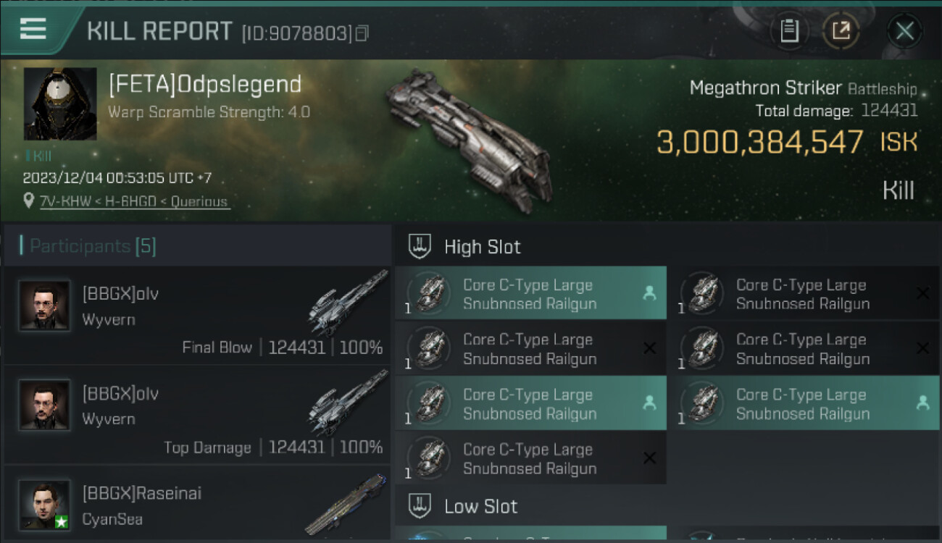Screen dimensions: 942x543
Task: Open the Top Damage olv participant entry
Action: pos(197,415)
